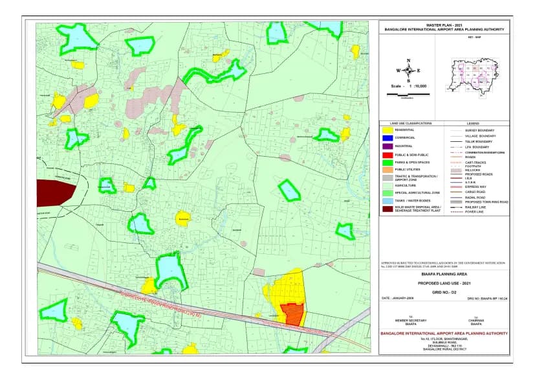Click the 'RADIAL ROAD' label
Image resolution: width=535 pixels, height=379 pixels.
tap(475, 198)
